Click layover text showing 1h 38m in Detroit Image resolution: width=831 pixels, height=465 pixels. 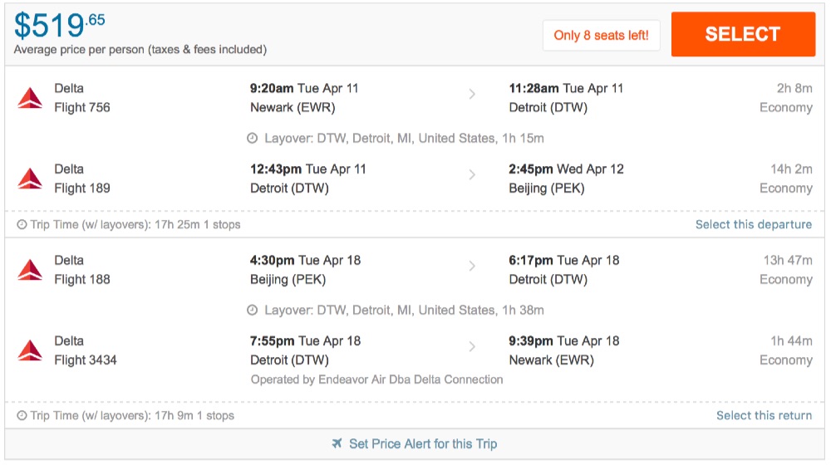pos(404,310)
